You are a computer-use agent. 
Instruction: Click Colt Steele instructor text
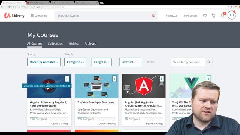[x=93, y=111]
